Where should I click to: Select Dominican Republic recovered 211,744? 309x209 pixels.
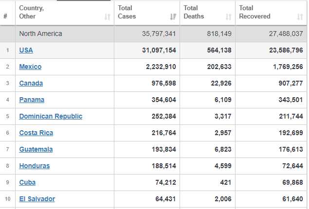coord(291,116)
